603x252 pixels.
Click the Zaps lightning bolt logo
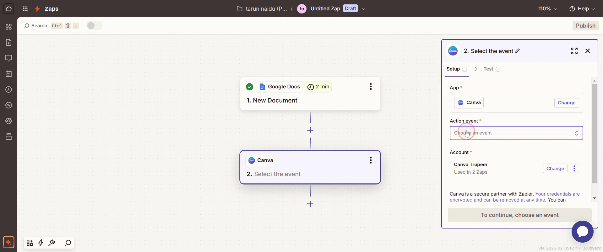pyautogui.click(x=37, y=9)
